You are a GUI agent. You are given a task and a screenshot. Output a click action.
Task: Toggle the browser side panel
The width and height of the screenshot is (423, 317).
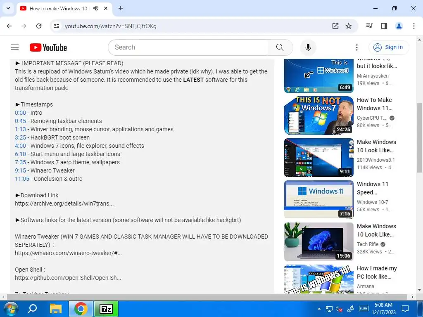pos(384,26)
